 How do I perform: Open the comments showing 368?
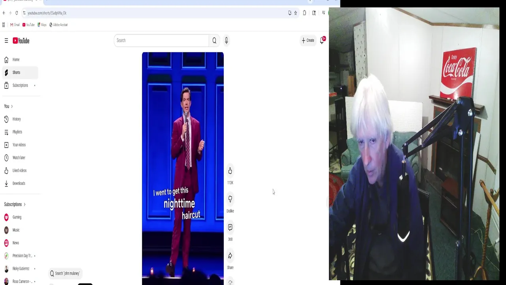point(230,227)
